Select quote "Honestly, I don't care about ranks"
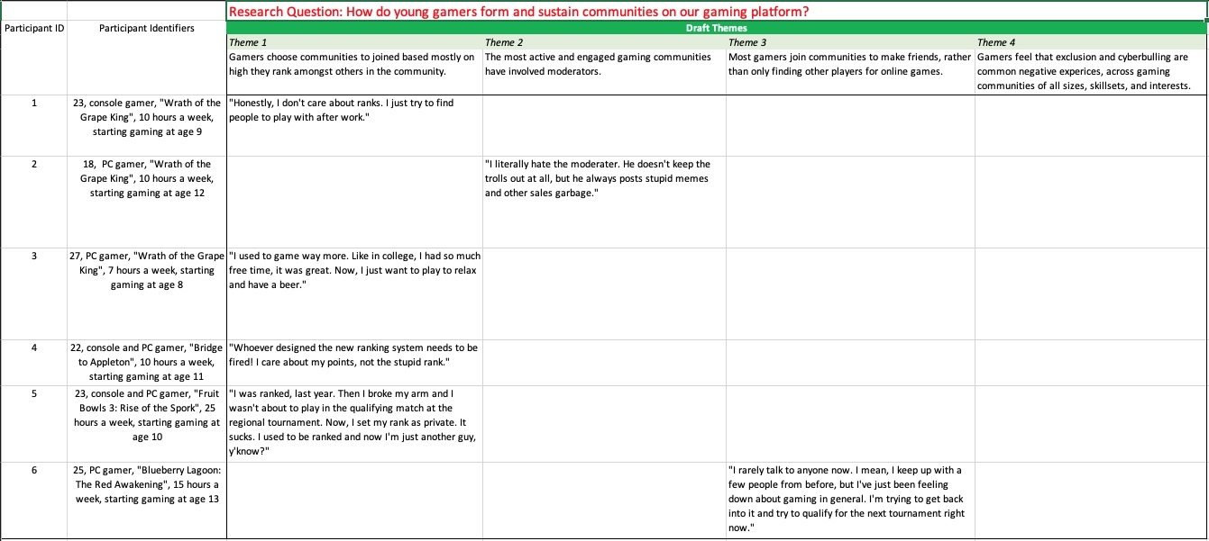This screenshot has height=541, width=1209. (x=354, y=125)
